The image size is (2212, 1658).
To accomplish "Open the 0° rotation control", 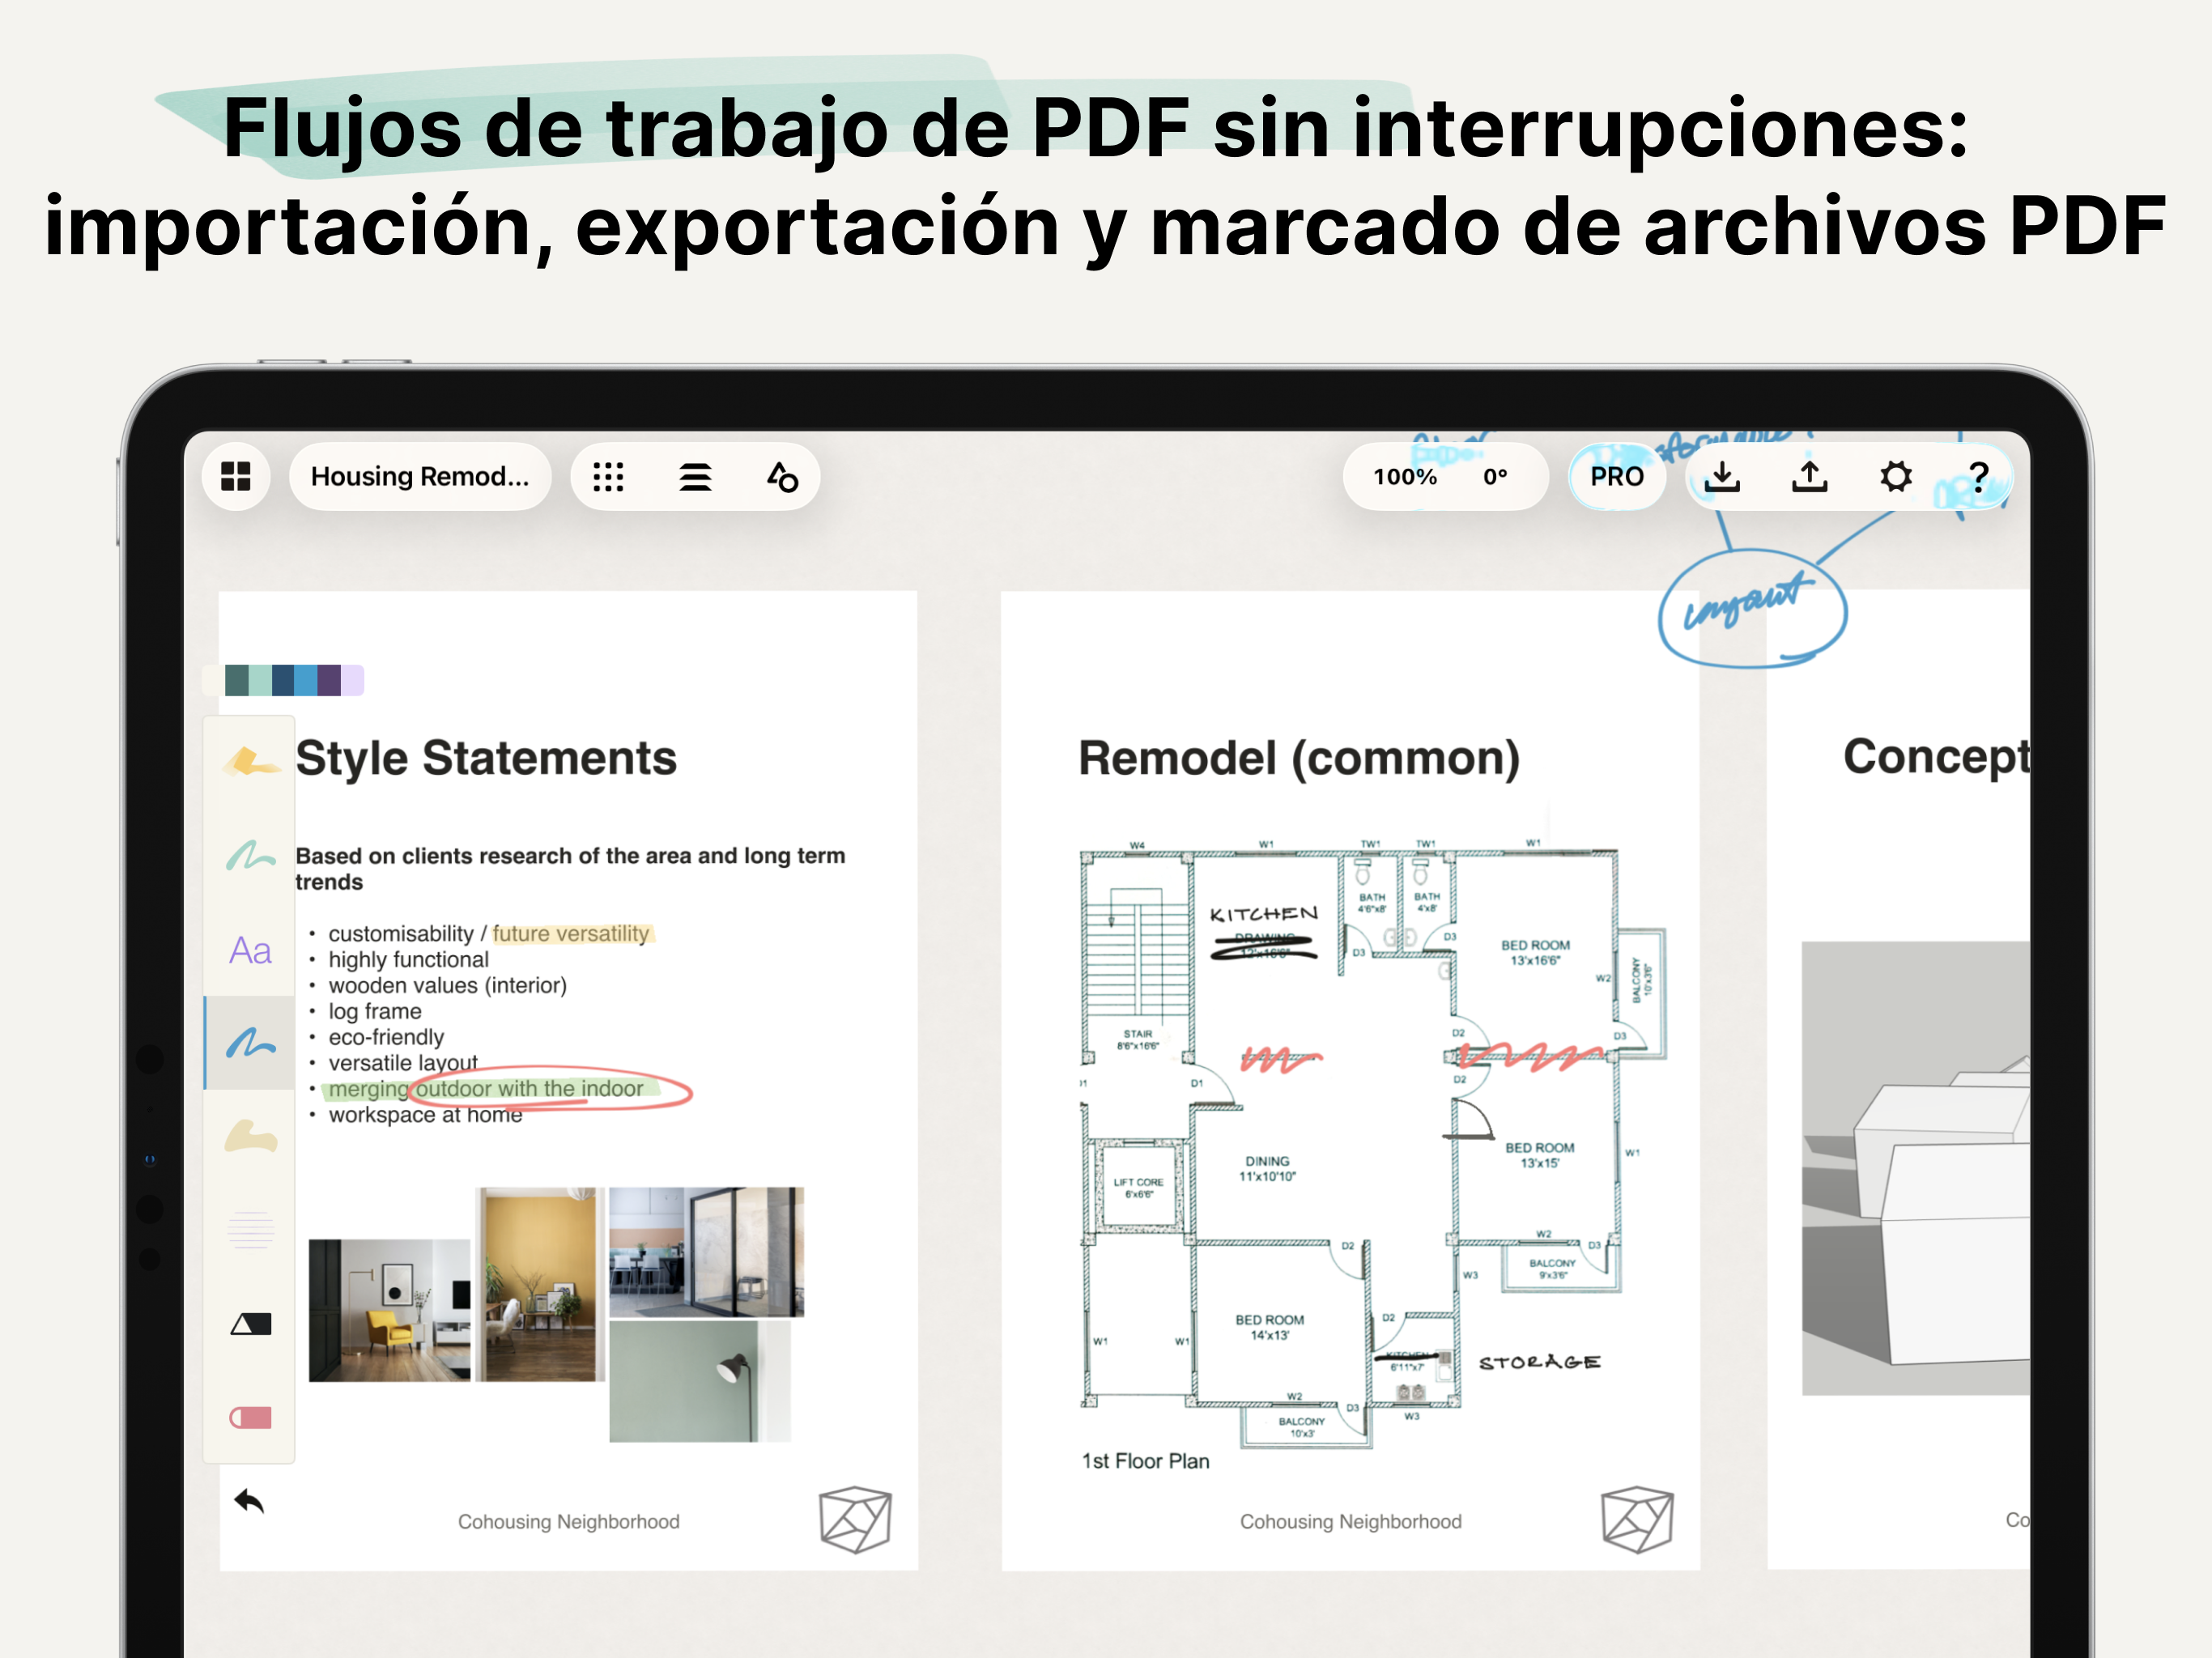I will (1495, 477).
